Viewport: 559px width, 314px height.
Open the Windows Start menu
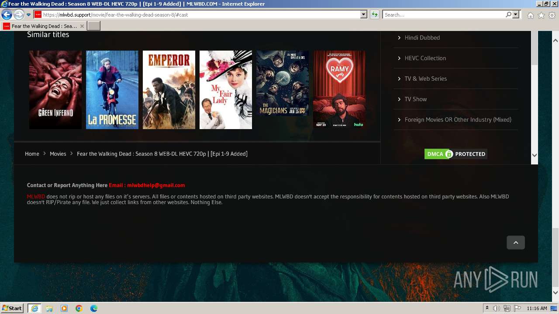[x=12, y=308]
